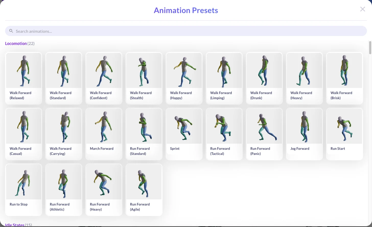This screenshot has height=227, width=372.
Task: Select the Walk Forward (Brisk) animation
Action: tap(344, 78)
